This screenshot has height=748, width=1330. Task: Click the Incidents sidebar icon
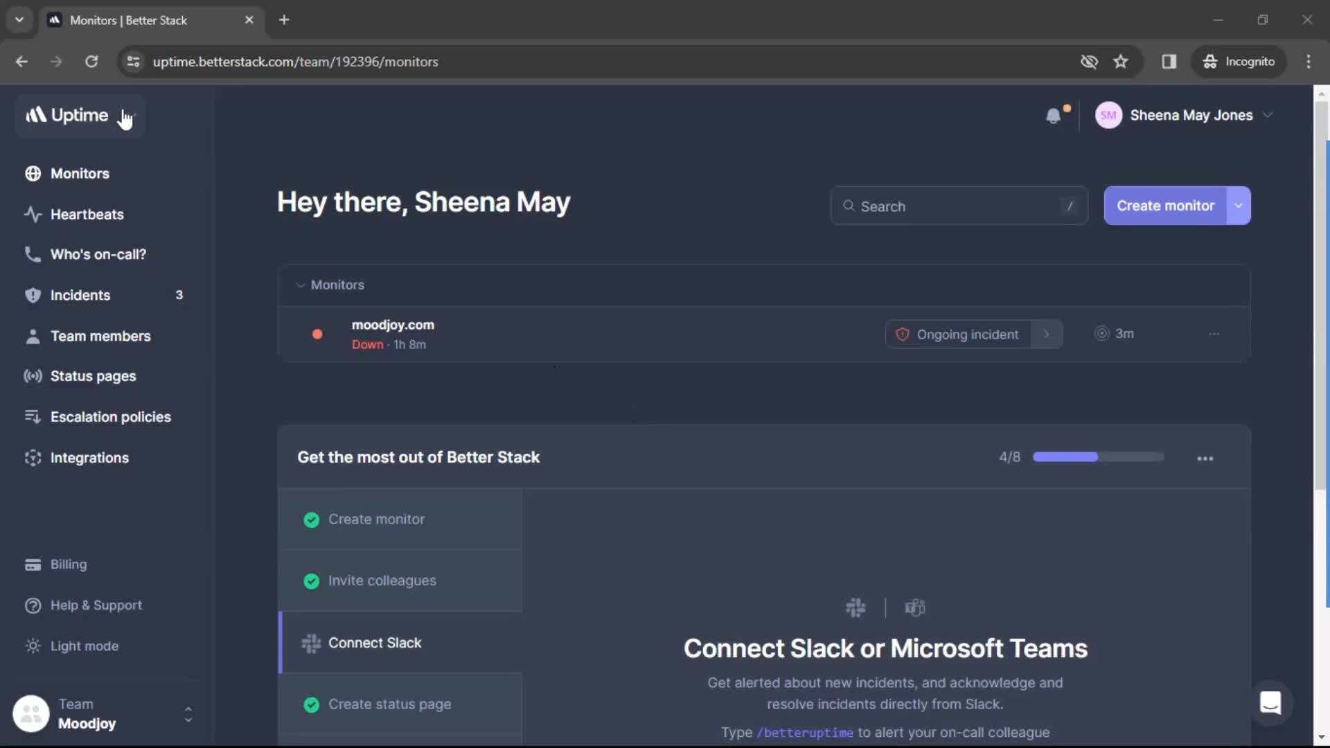[x=33, y=294]
